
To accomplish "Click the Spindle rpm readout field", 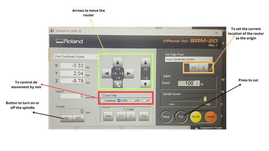I will 72,111.
